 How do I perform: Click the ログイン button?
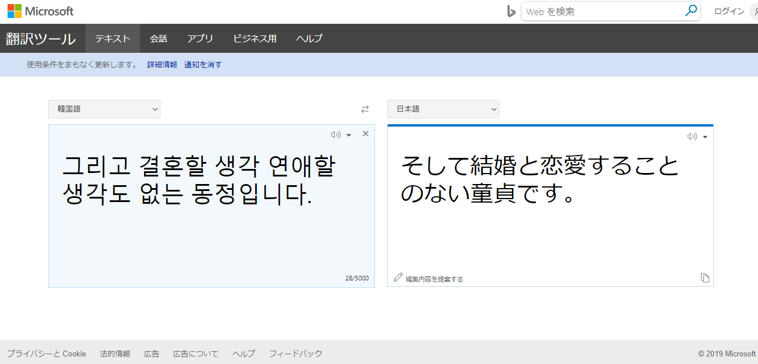729,11
